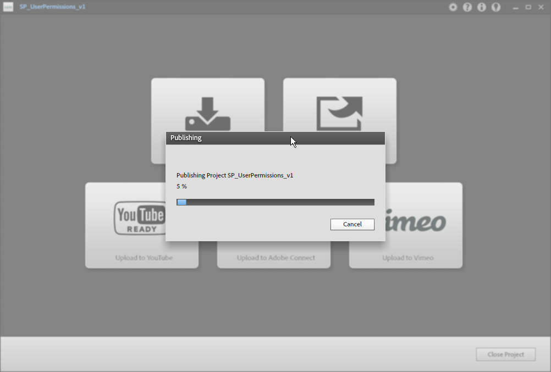
Task: Cancel the publishing progress dialog
Action: (352, 225)
